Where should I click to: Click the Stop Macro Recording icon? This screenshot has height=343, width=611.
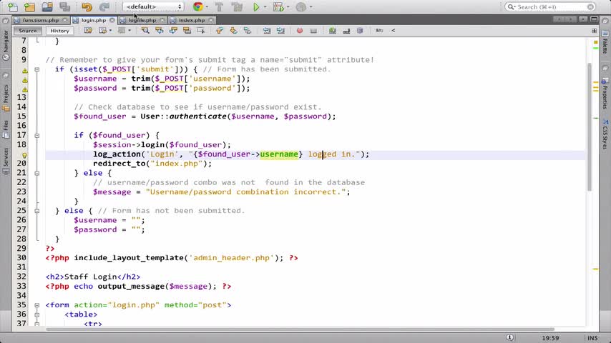(x=313, y=30)
